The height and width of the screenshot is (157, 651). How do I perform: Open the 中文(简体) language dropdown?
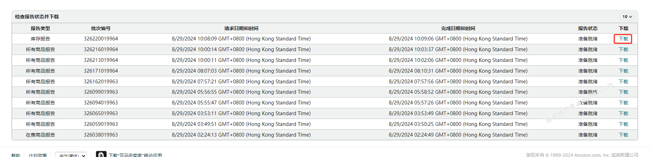[71, 155]
